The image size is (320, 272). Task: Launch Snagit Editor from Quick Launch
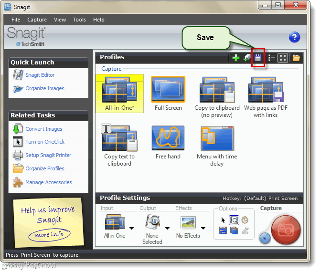(40, 75)
